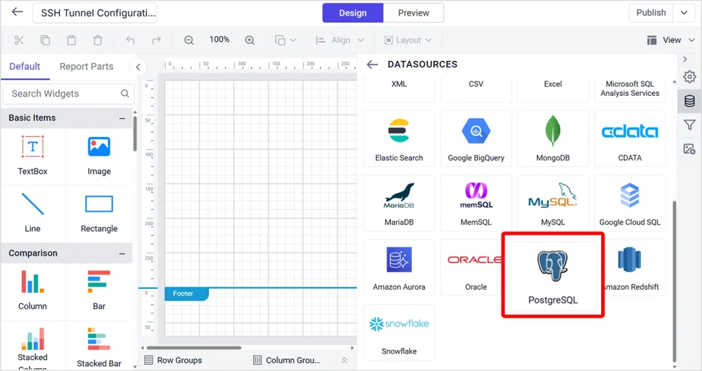Edit the SSH Tunnel Configuration report name
Screen dimensions: 702x371
(x=95, y=13)
